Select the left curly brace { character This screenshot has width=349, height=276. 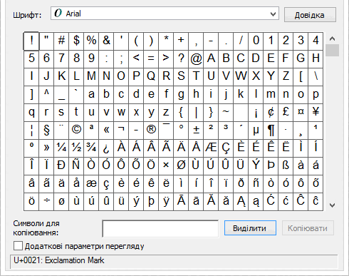181,112
